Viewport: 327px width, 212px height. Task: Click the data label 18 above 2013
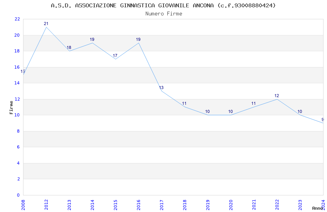pyautogui.click(x=69, y=47)
